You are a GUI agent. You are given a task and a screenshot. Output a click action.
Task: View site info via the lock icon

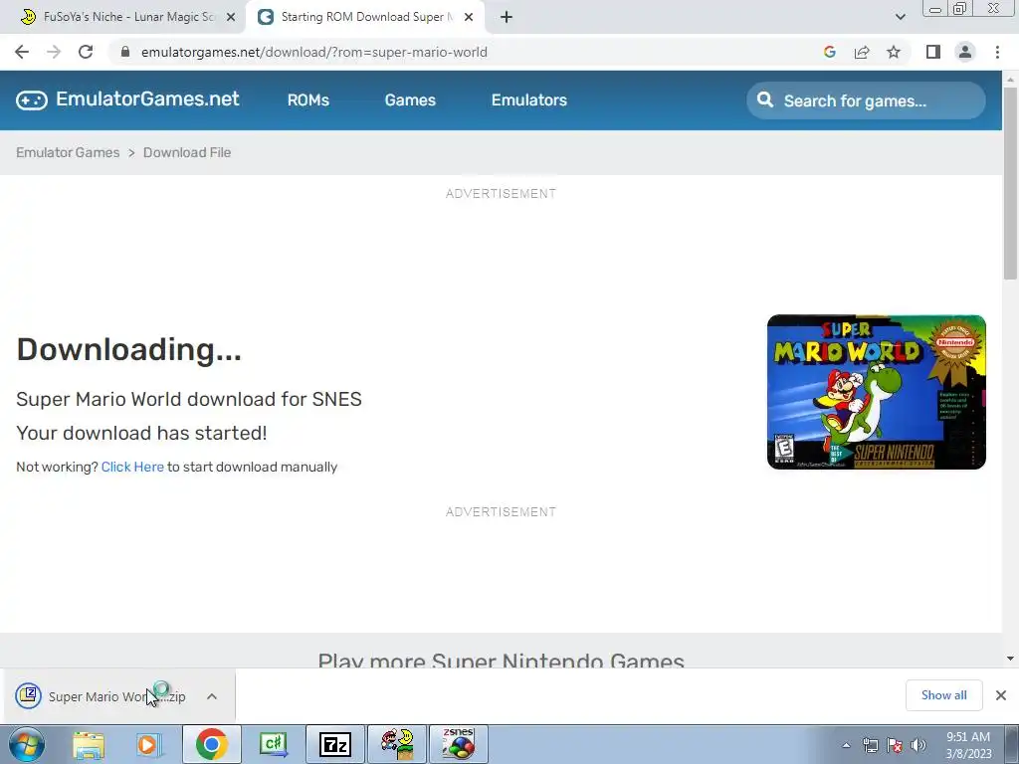(125, 52)
